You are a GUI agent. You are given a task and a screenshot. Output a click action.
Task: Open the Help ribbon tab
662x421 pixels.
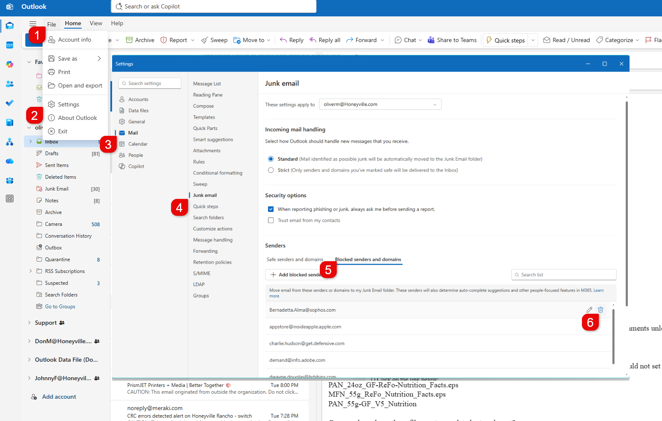(x=117, y=24)
